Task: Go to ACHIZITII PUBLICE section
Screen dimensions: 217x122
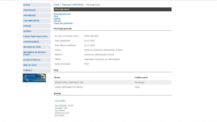Action: (32, 60)
